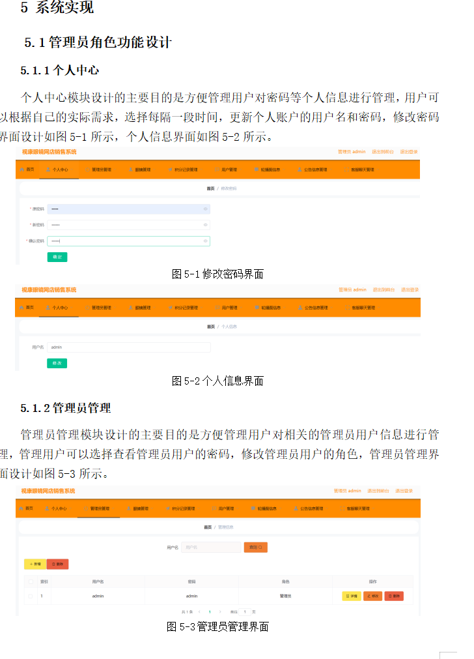Tick select-all checkbox in table header

tap(30, 581)
